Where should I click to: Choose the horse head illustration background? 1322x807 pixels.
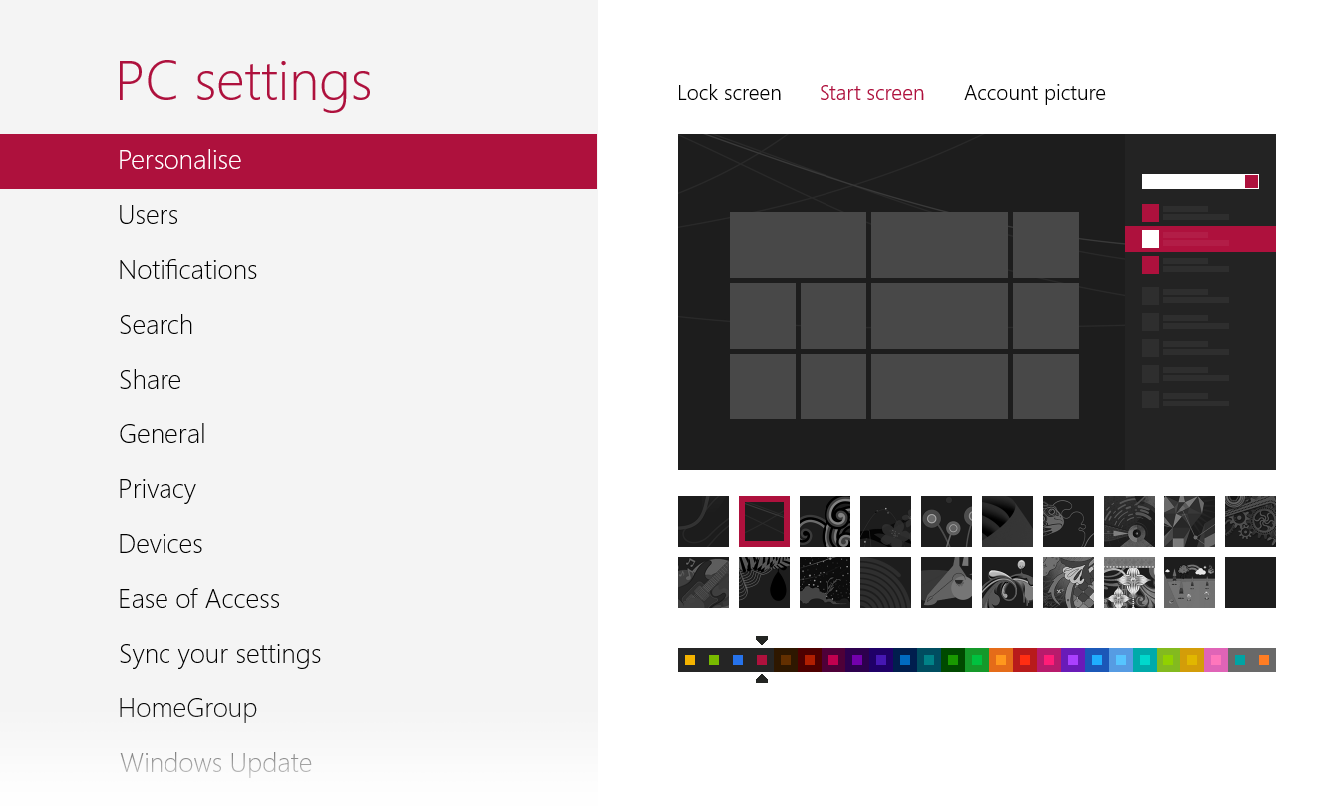(946, 582)
